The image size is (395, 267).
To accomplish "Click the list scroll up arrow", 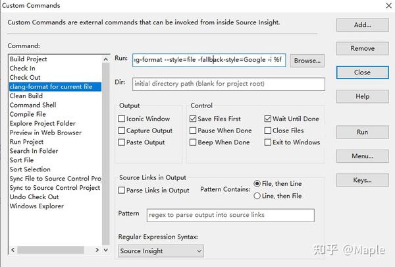I will pyautogui.click(x=106, y=59).
